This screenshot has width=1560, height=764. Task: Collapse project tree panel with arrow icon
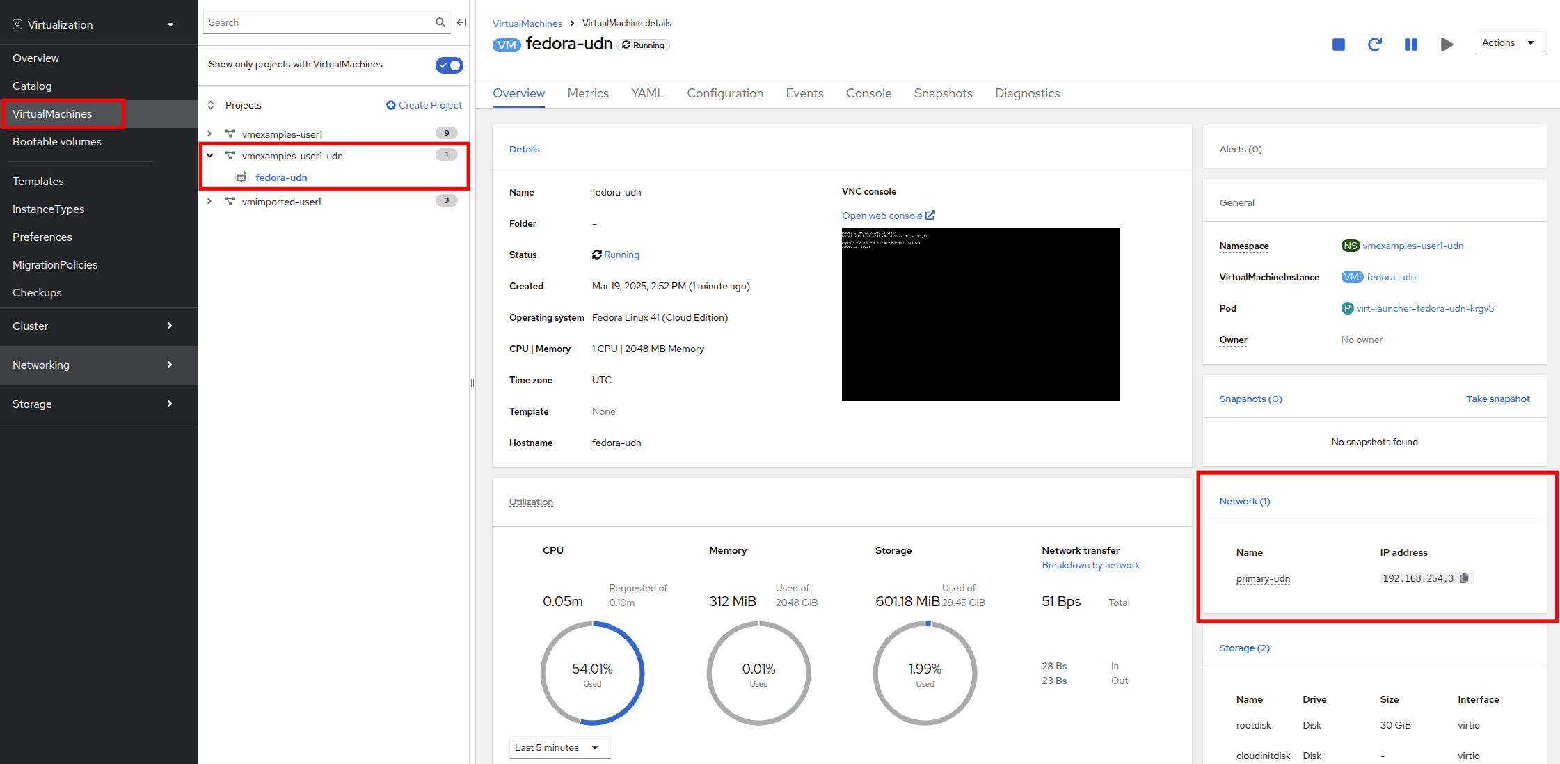point(461,22)
